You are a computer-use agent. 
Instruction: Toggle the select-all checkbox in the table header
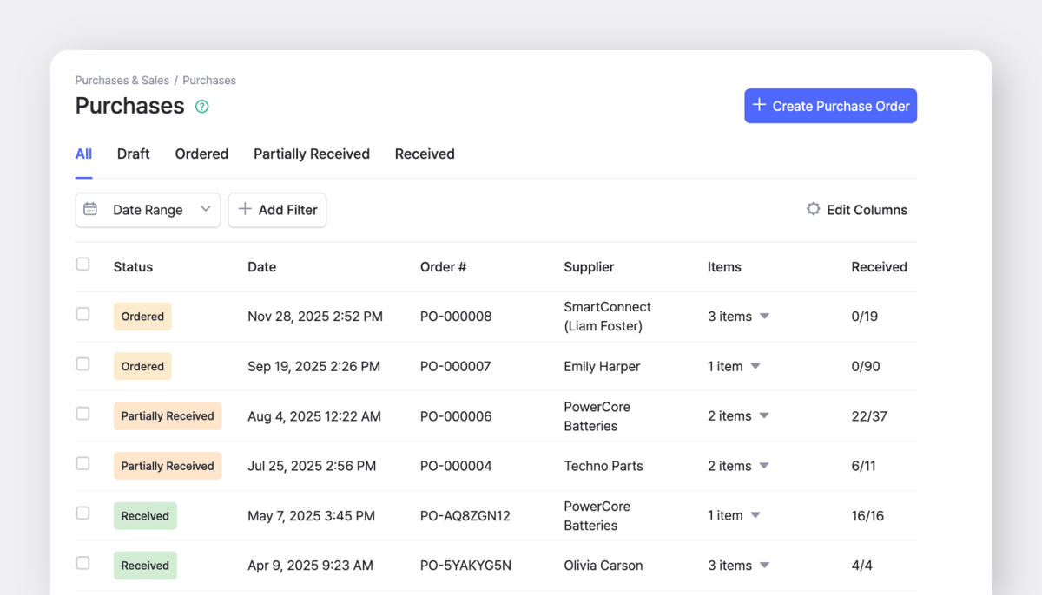click(x=82, y=265)
